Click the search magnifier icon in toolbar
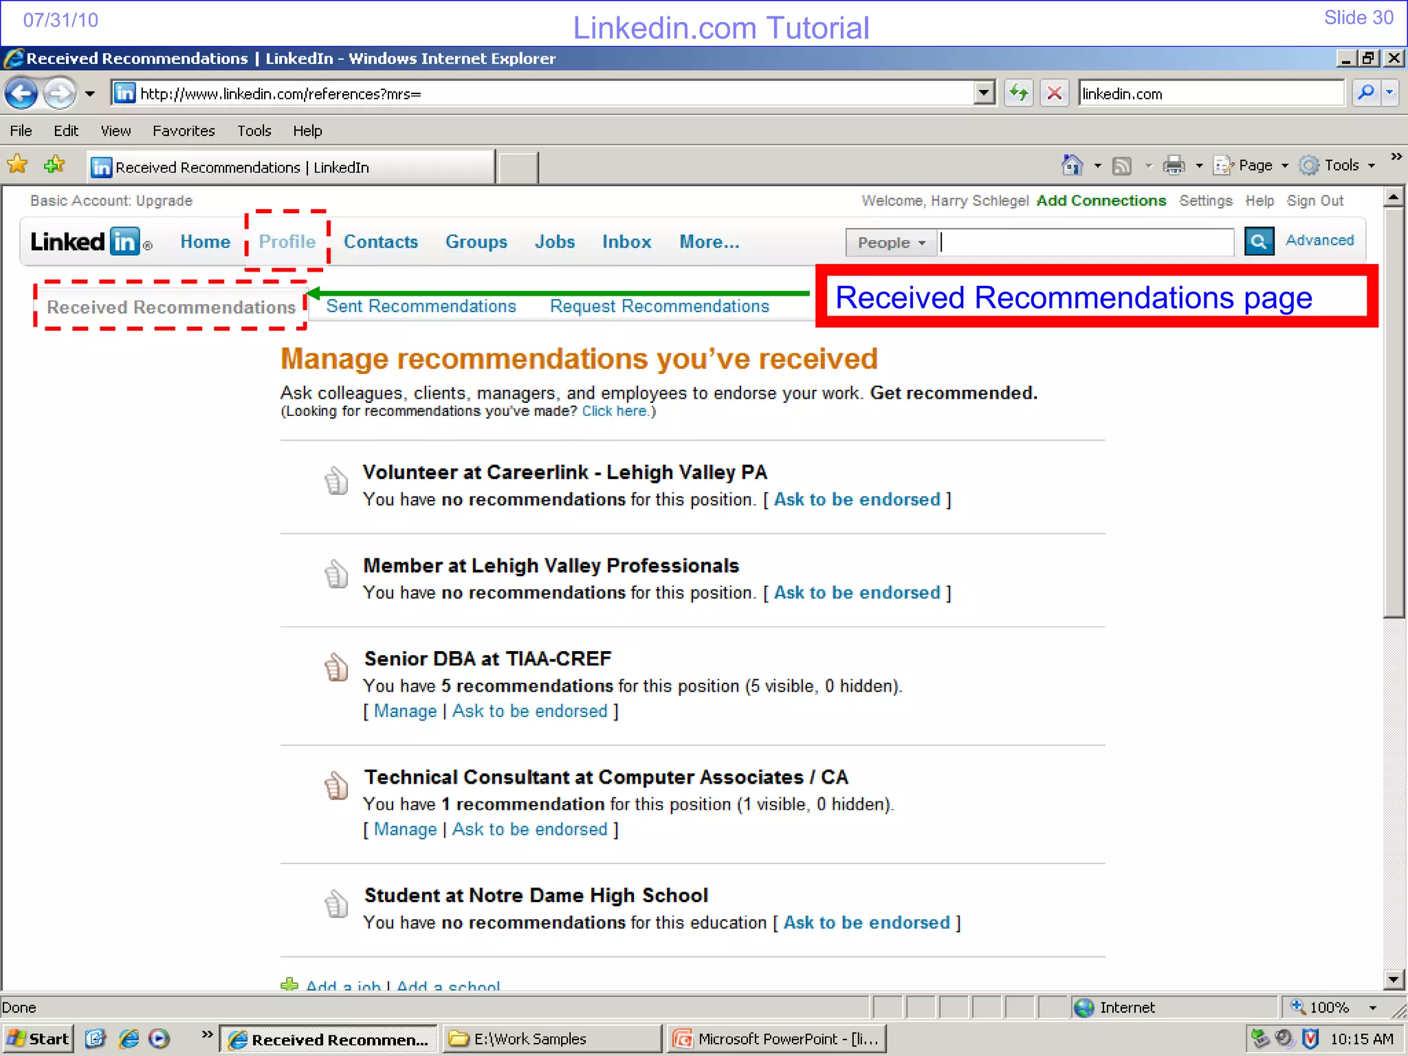1408x1056 pixels. coord(1366,93)
